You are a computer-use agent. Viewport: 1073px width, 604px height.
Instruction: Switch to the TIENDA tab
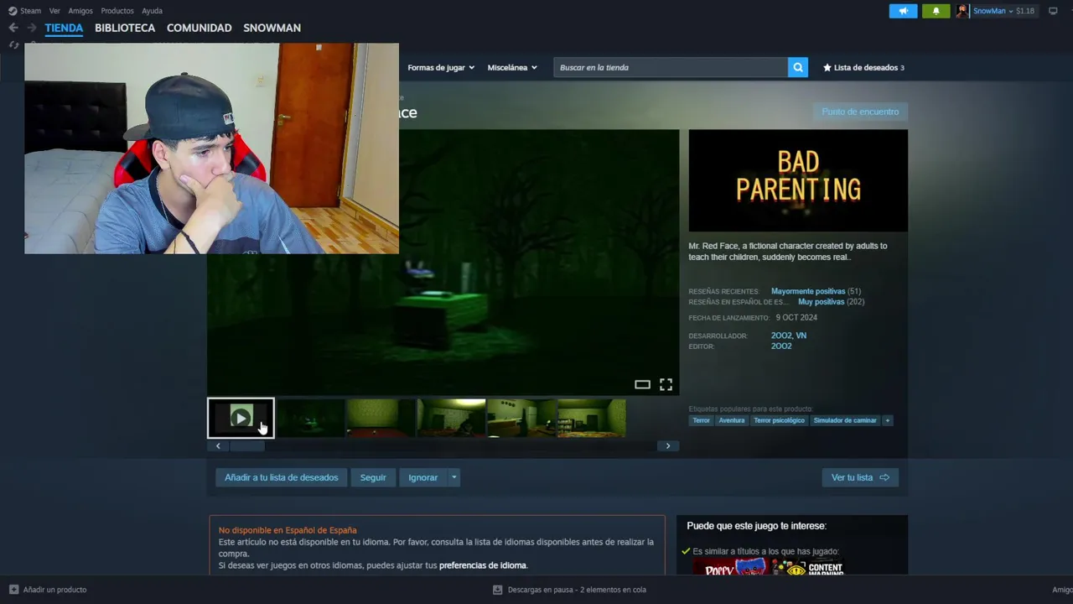[64, 28]
